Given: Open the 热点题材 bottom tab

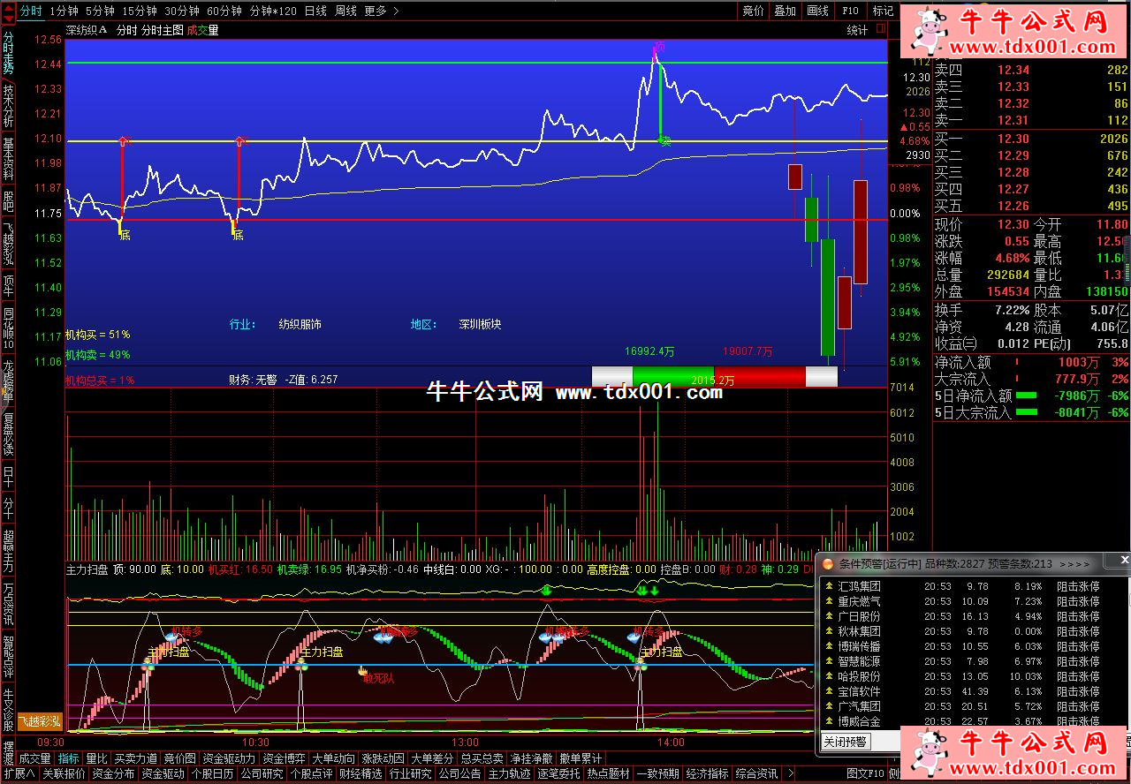Looking at the screenshot, I should tap(609, 773).
